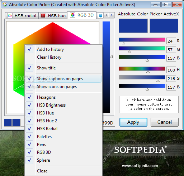Toggle the Palettes page option
Screen dimensions: 184x176
pos(63,137)
